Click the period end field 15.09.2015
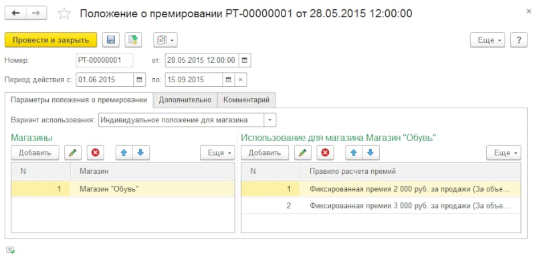 click(194, 80)
